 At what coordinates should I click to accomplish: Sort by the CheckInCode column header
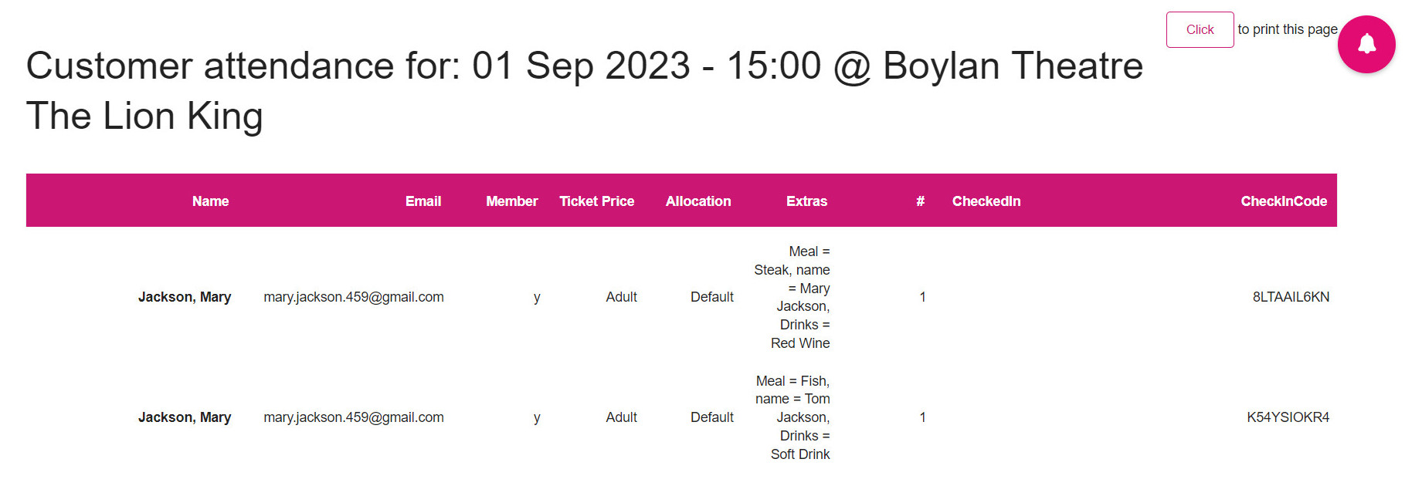click(1284, 201)
